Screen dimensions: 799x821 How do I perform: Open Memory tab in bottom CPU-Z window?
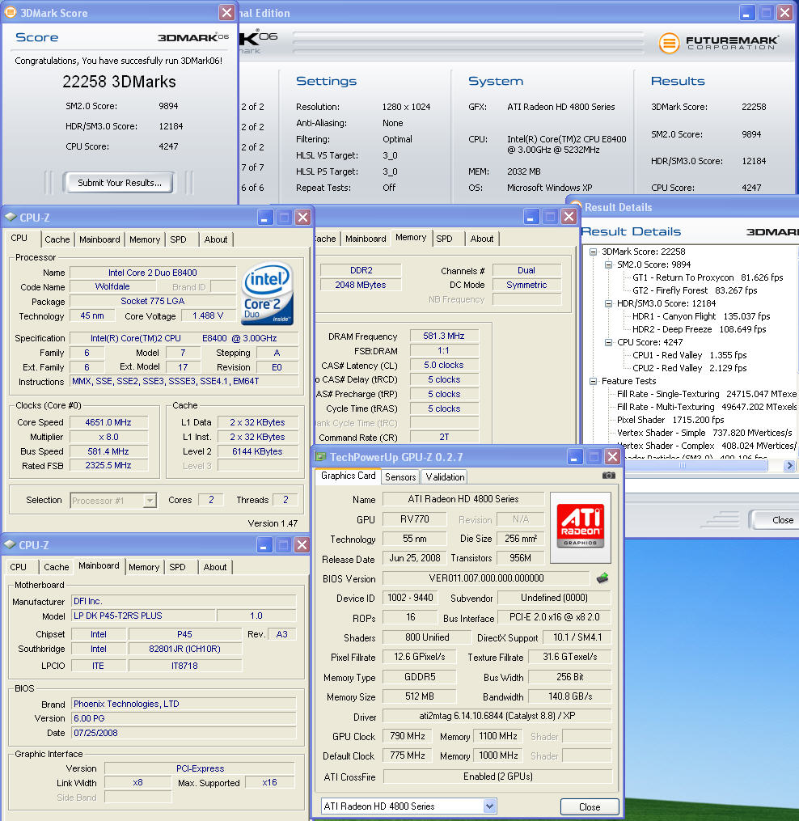[x=144, y=567]
